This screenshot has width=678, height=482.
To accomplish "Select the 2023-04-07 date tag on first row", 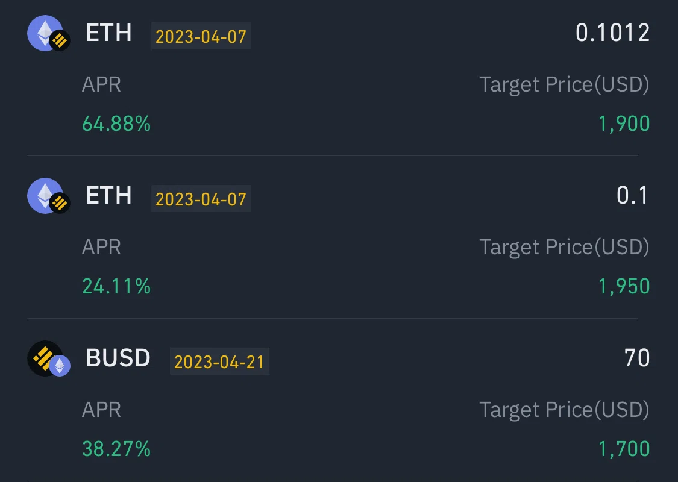I will pyautogui.click(x=201, y=36).
